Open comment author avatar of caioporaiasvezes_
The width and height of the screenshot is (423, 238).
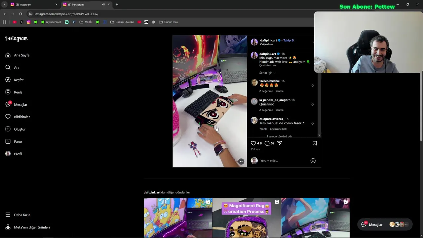pyautogui.click(x=254, y=121)
